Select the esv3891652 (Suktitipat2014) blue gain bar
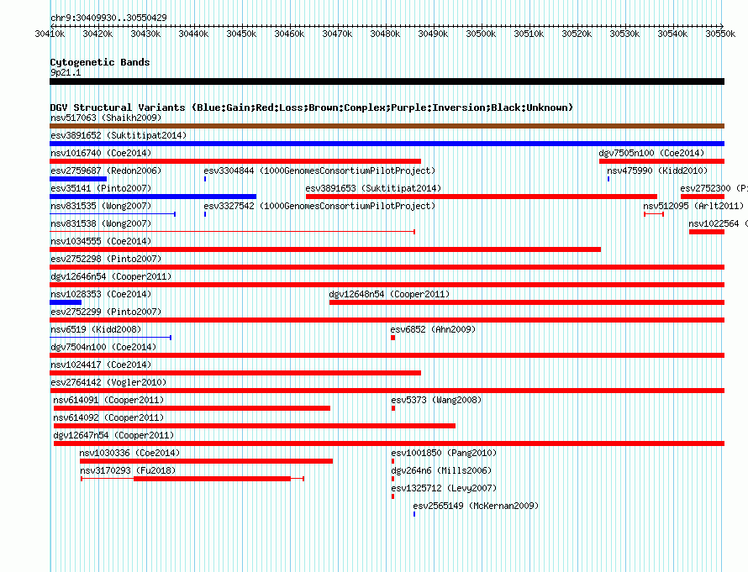This screenshot has height=572, width=748. coord(387,144)
